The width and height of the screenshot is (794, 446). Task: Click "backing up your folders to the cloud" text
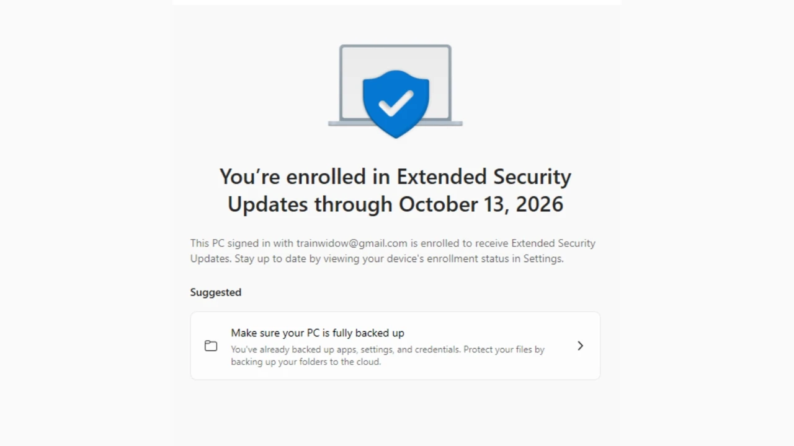pyautogui.click(x=305, y=362)
